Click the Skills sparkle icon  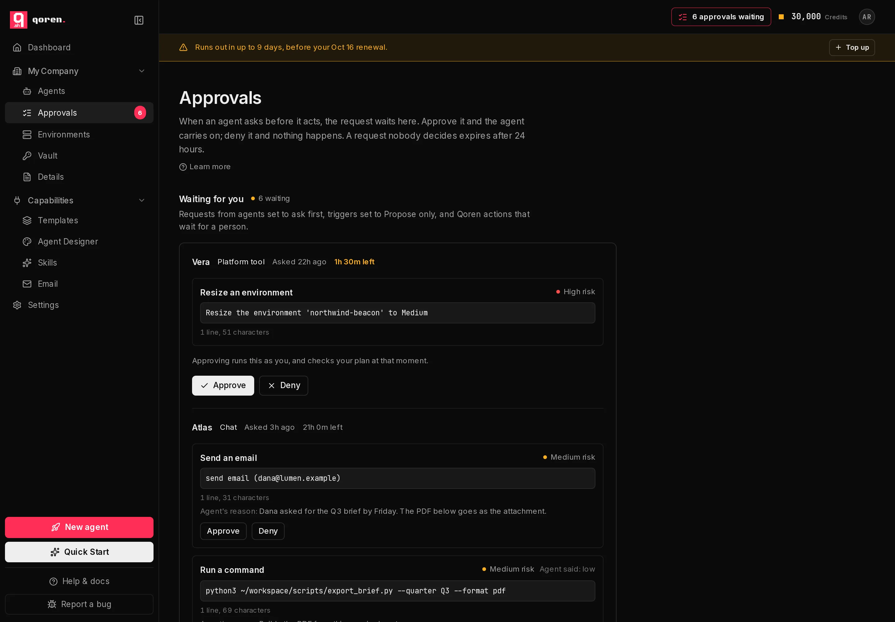pyautogui.click(x=27, y=263)
